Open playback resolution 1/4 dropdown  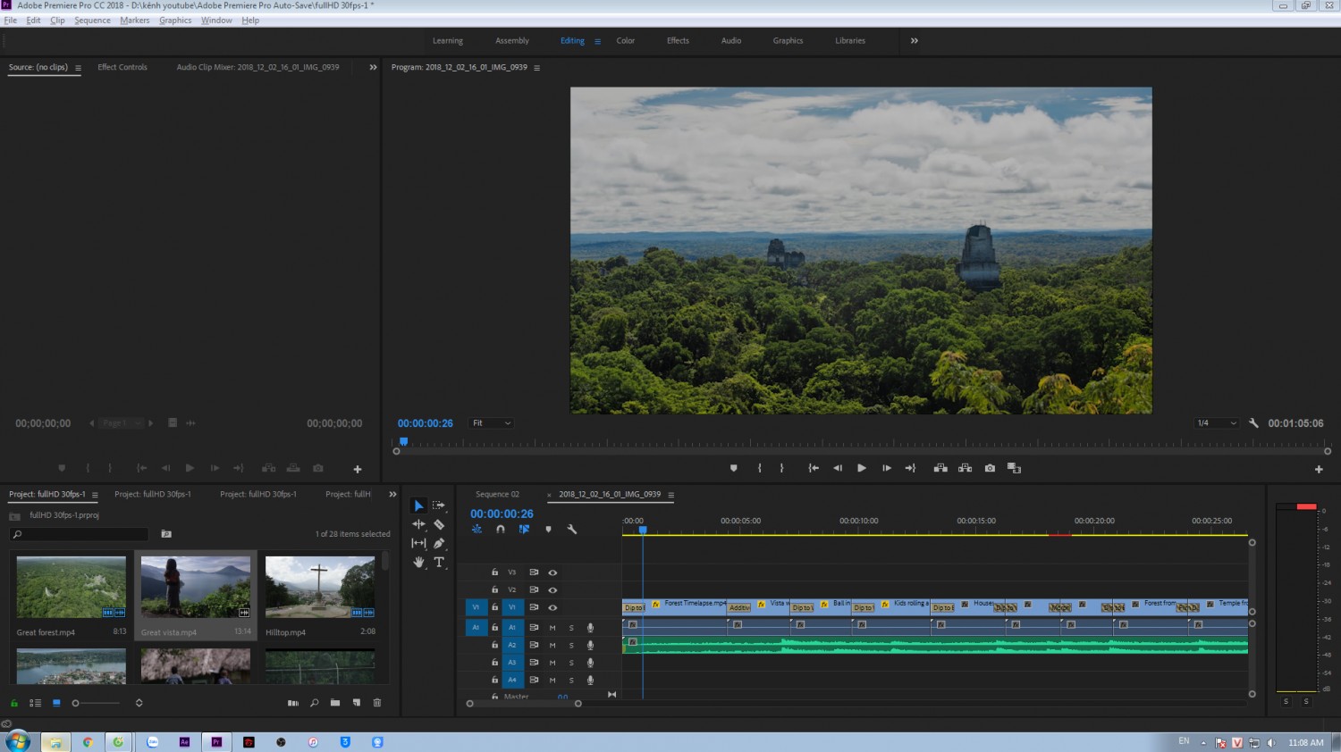pos(1217,423)
